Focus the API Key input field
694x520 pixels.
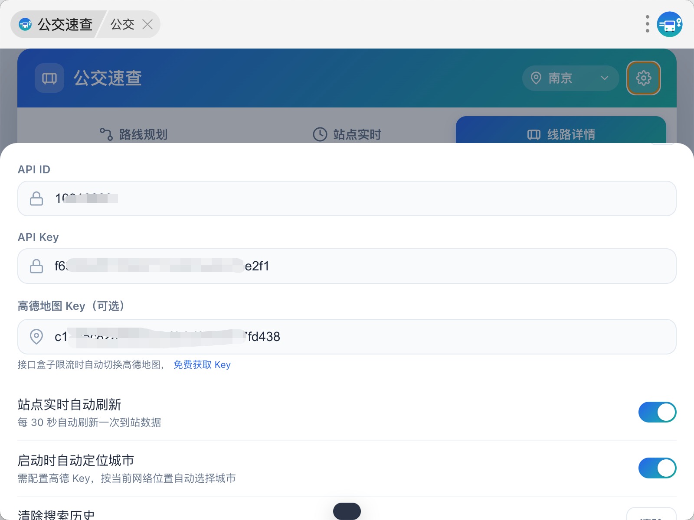(x=347, y=266)
